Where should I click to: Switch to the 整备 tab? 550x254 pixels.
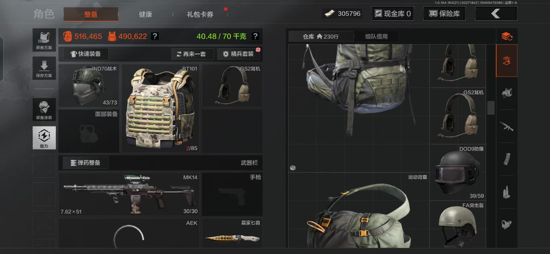click(91, 14)
